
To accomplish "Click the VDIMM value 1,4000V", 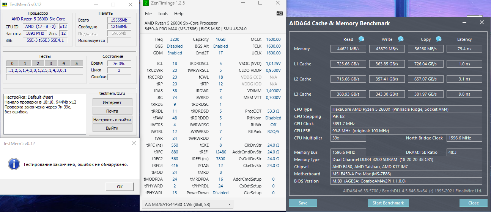I will tap(273, 91).
